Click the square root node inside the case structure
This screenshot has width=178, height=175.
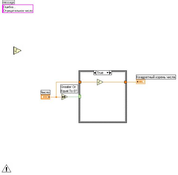click(x=100, y=82)
